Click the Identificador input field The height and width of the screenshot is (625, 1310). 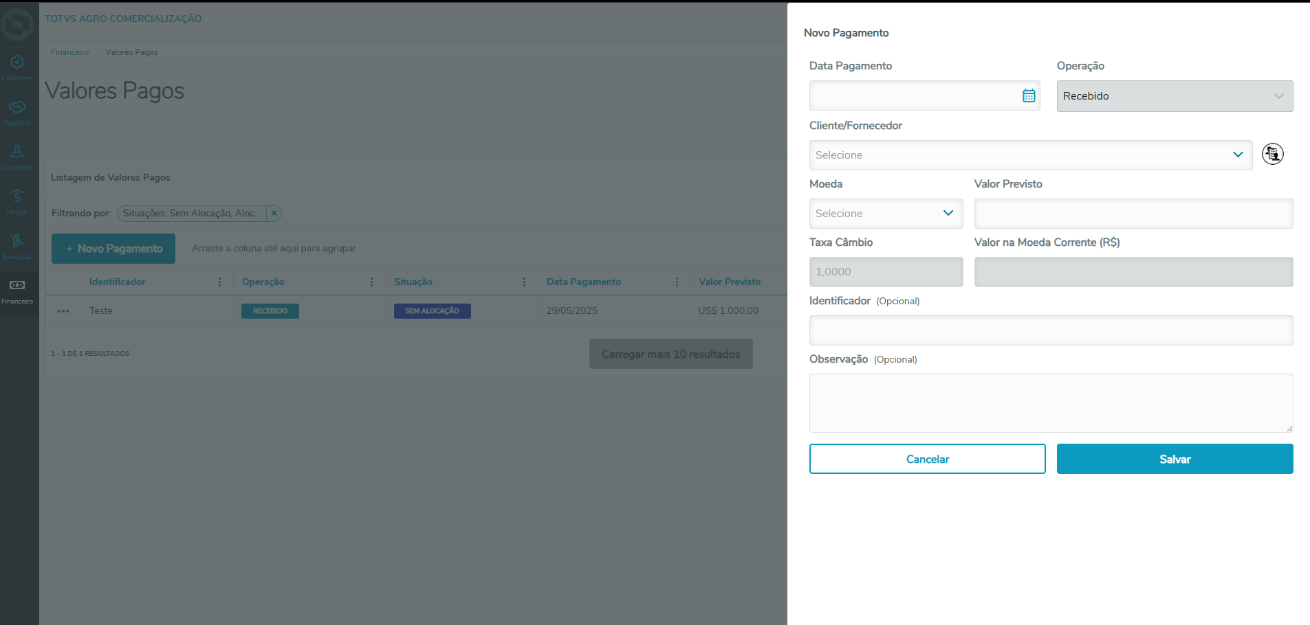[1051, 330]
